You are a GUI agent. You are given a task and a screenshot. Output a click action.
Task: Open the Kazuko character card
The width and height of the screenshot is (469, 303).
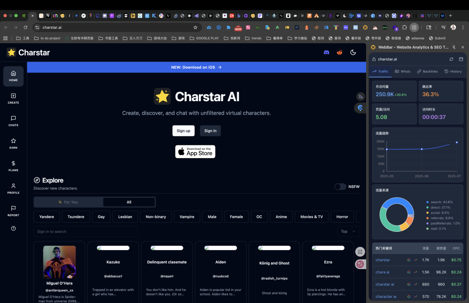[113, 272]
